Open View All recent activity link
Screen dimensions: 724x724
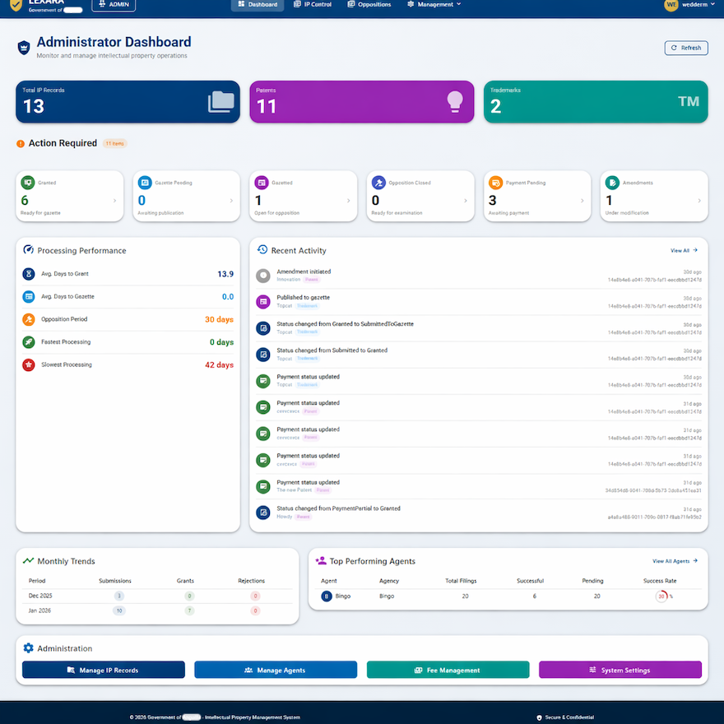684,250
